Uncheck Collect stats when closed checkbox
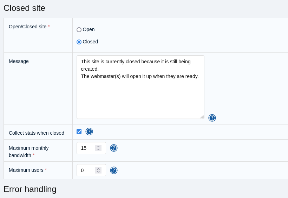Screen dimensions: 288x198 tap(79, 132)
